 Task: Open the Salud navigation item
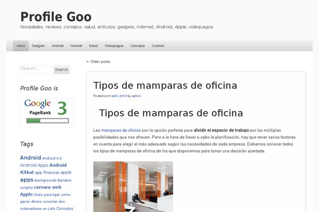click(94, 46)
